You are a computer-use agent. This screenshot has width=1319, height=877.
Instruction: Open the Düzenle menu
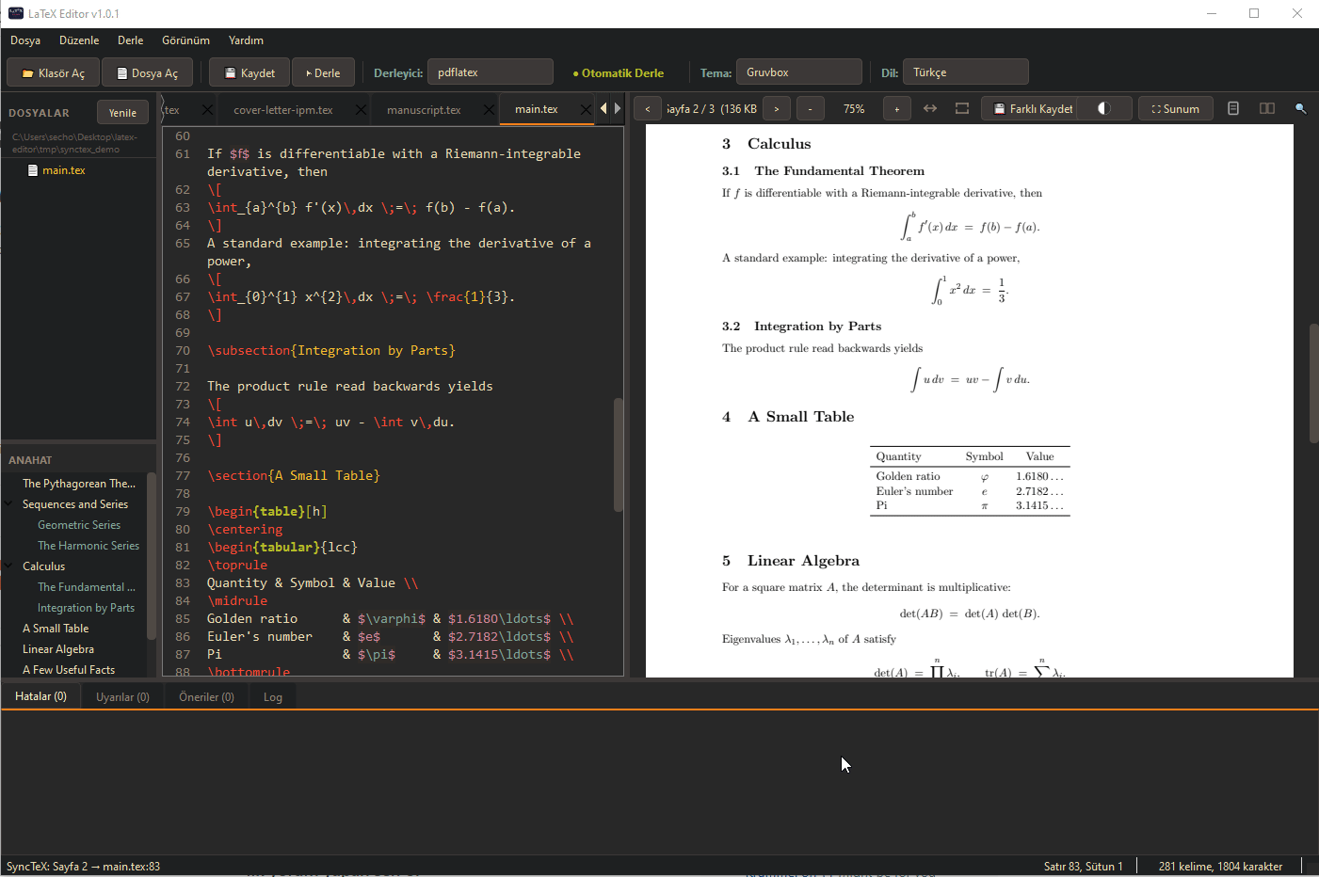point(79,40)
